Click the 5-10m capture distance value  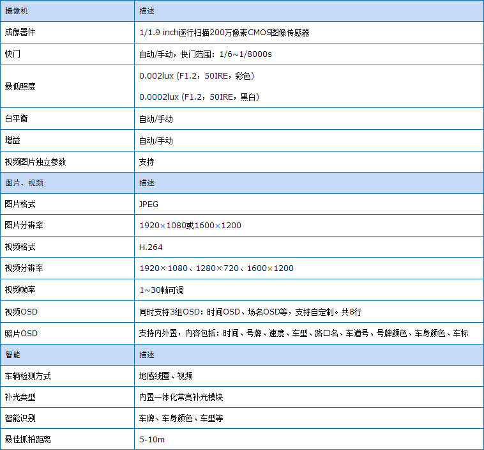(152, 440)
